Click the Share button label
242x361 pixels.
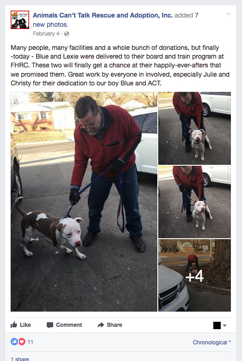click(x=114, y=325)
